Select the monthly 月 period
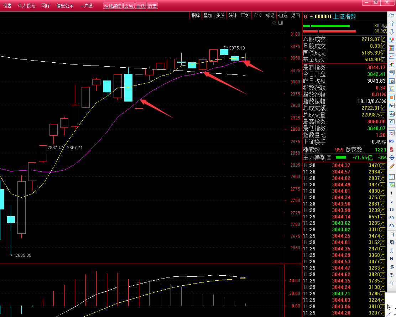This screenshot has width=396, height=317. [x=391, y=250]
